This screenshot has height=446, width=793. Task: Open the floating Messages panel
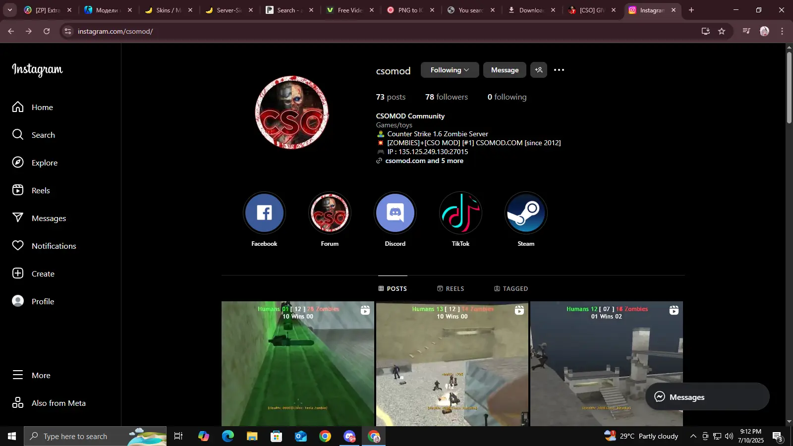[x=707, y=396]
